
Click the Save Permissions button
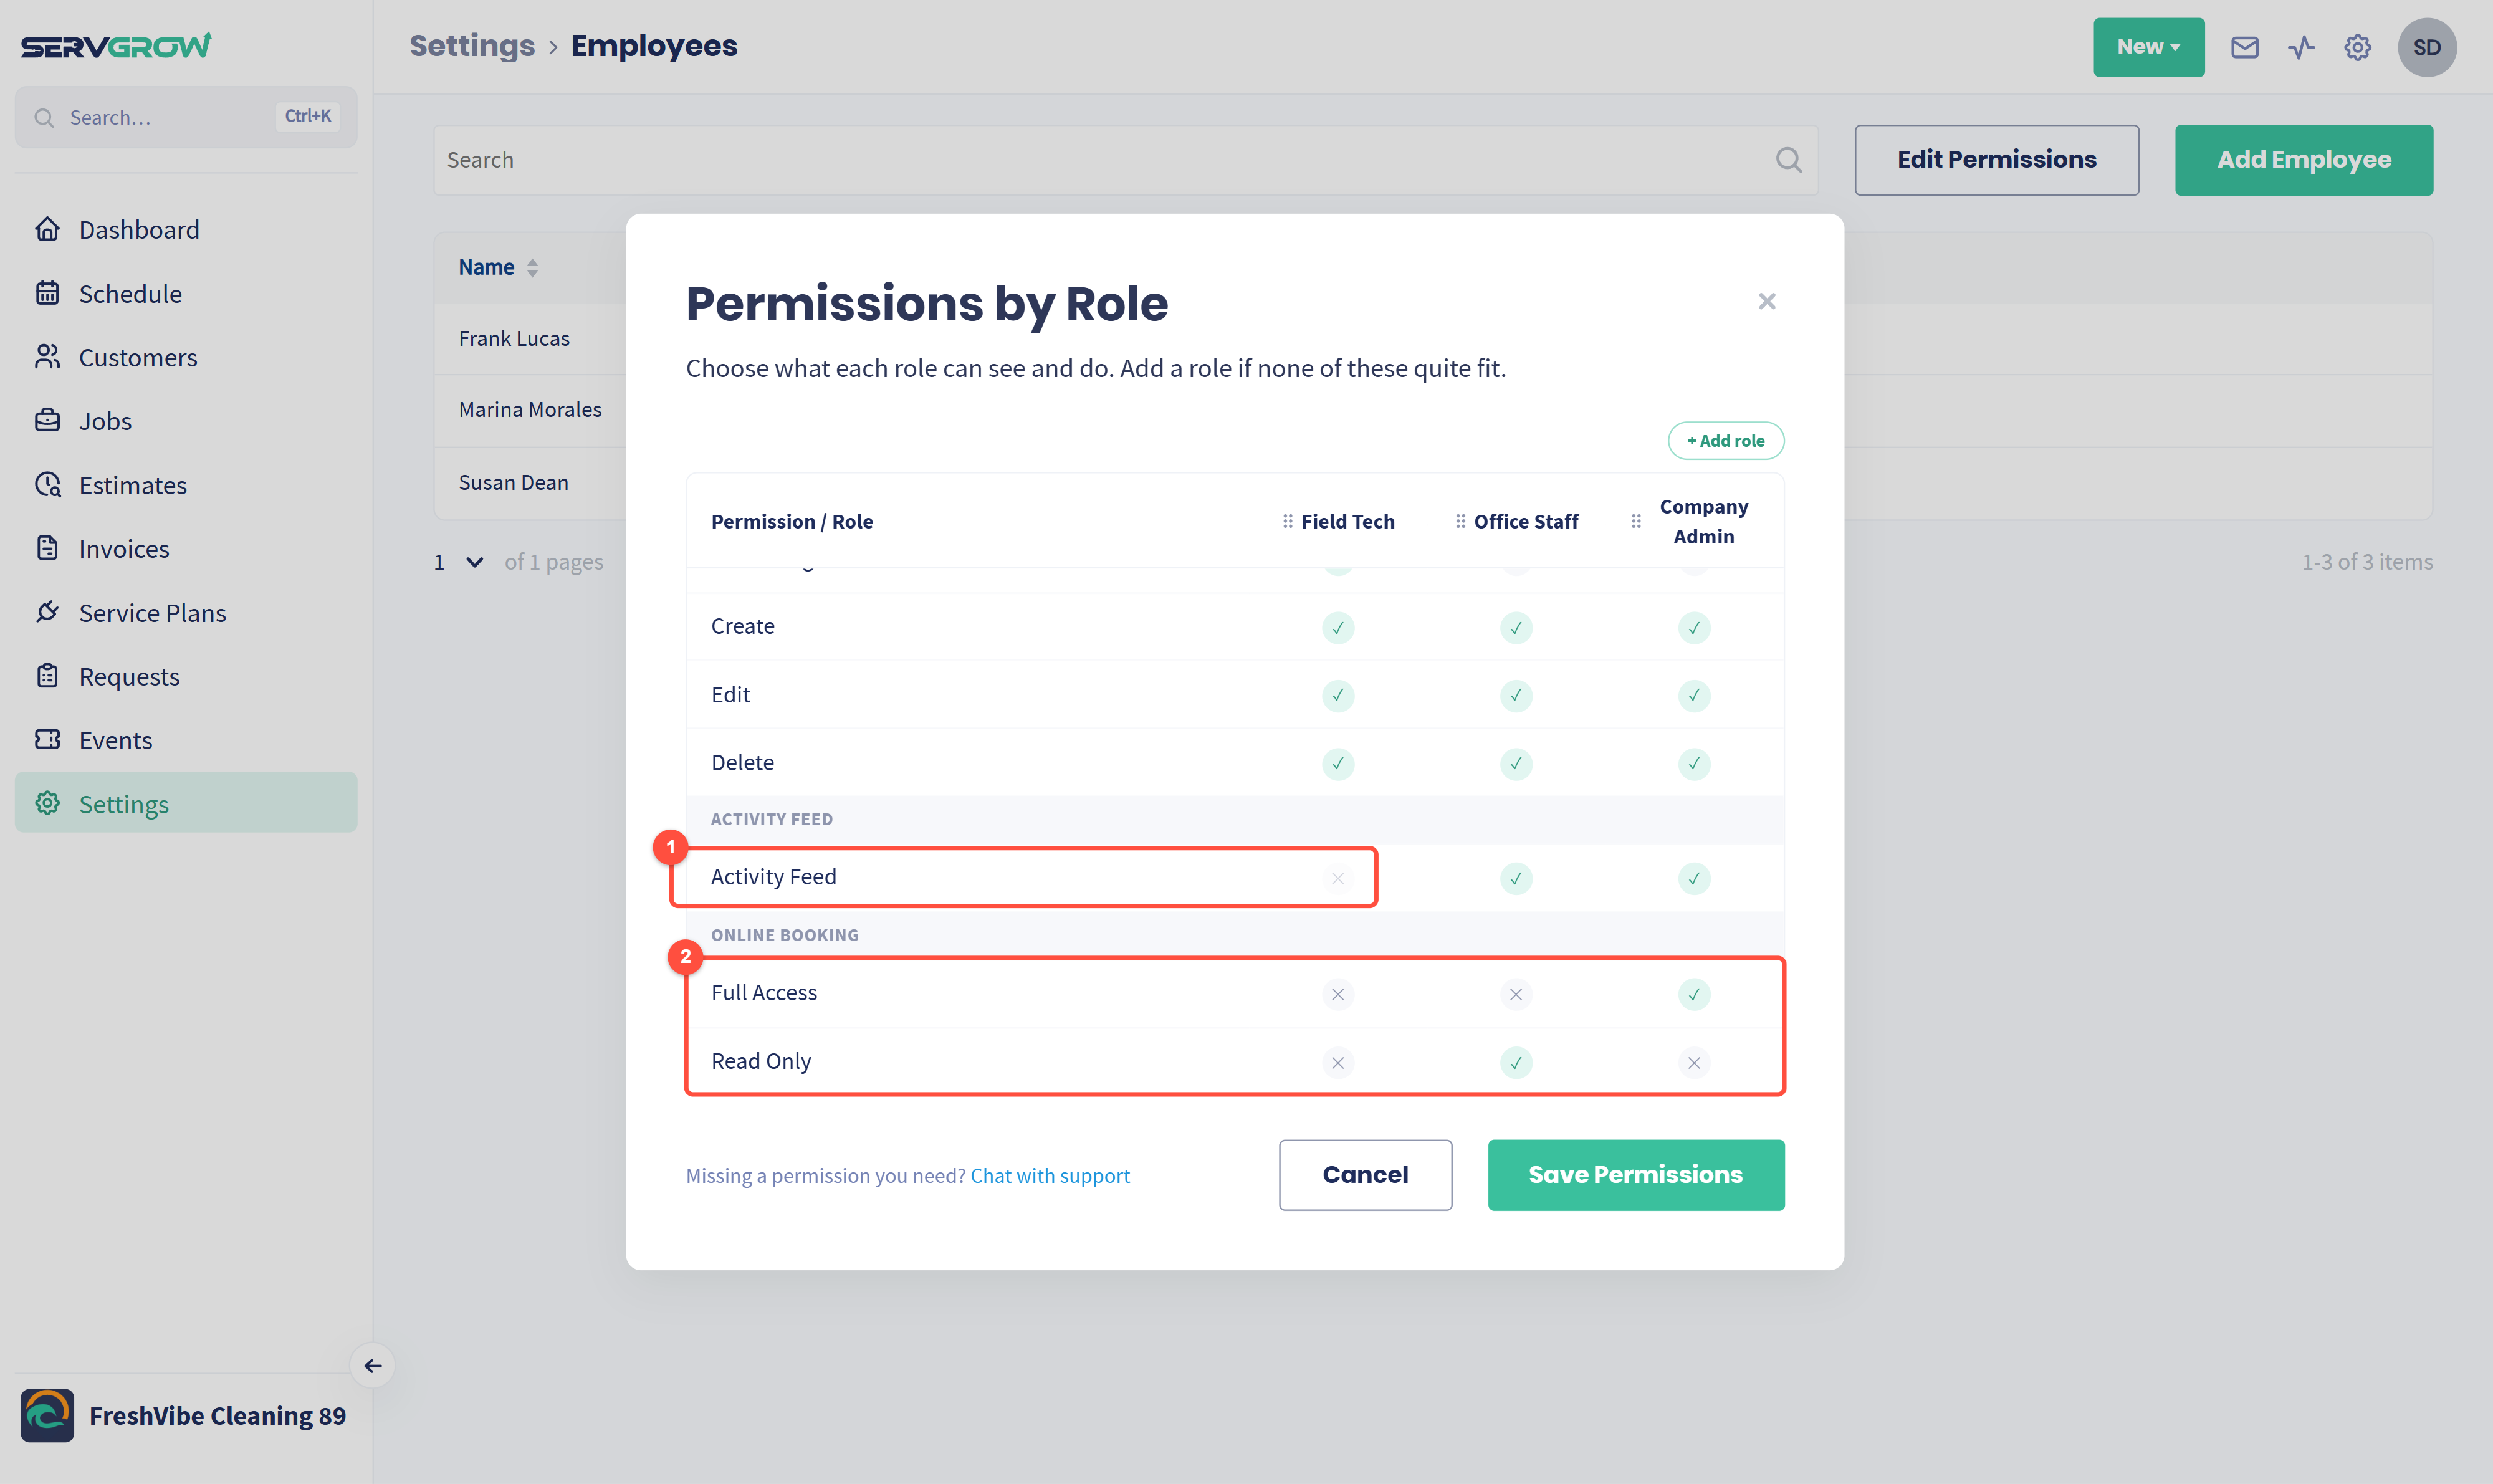point(1635,1175)
